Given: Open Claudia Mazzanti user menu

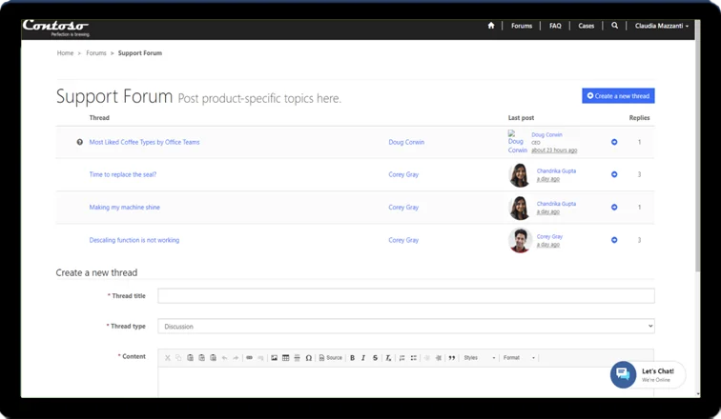Looking at the screenshot, I should (662, 26).
